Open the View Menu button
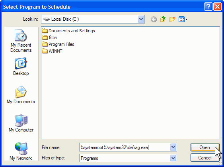Screen dimensions: 224x167 pyautogui.click(x=183, y=19)
